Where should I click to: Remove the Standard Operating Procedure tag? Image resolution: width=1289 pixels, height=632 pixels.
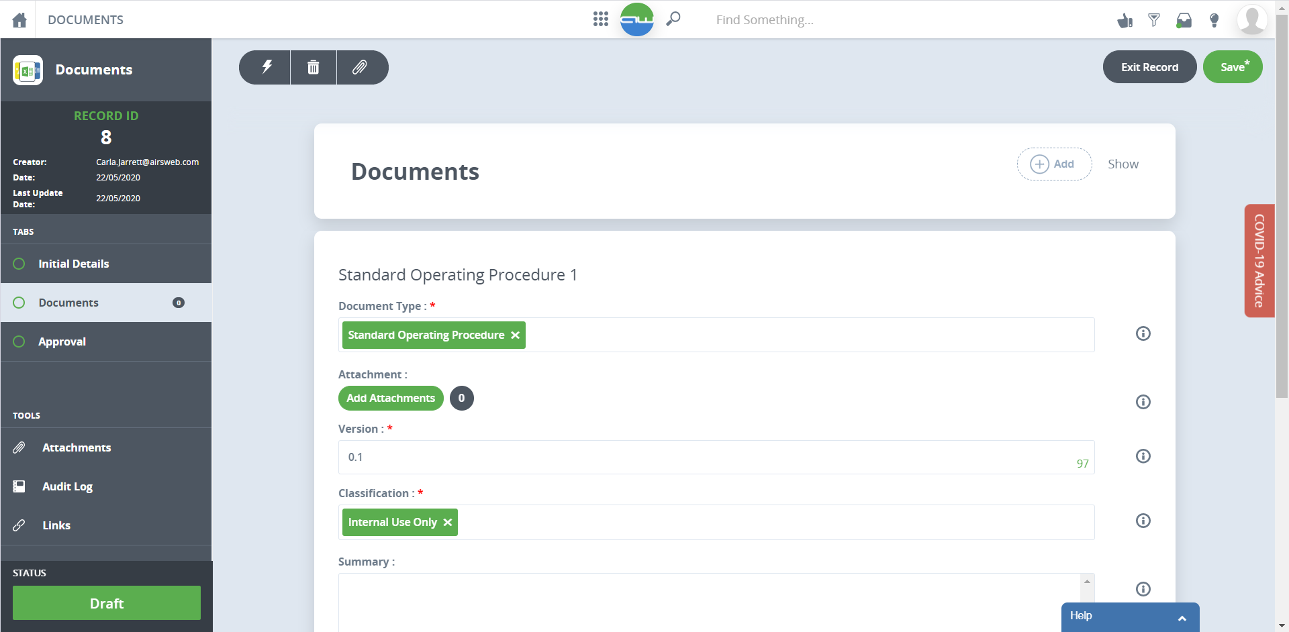(515, 335)
